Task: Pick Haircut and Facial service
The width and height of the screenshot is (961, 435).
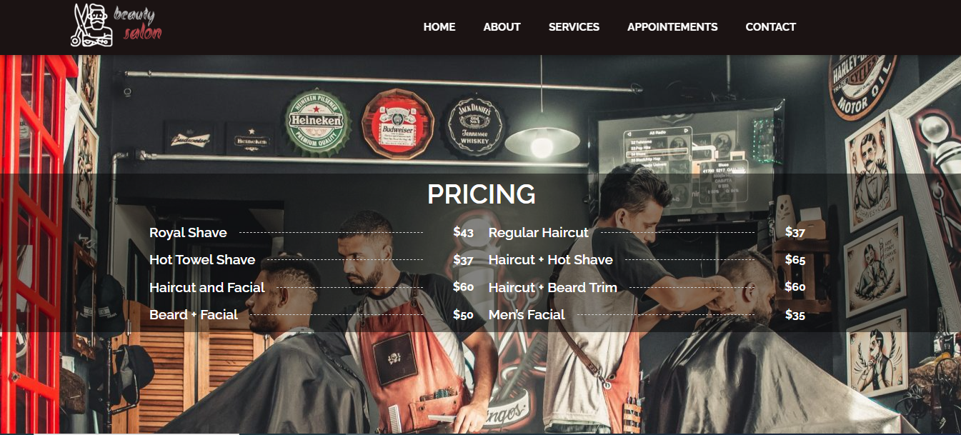Action: (x=207, y=288)
